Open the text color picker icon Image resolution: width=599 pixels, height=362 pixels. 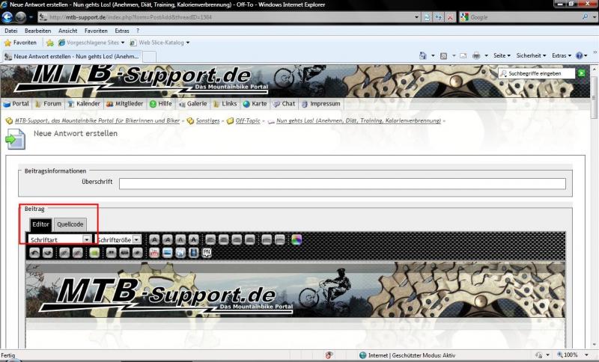pyautogui.click(x=297, y=239)
